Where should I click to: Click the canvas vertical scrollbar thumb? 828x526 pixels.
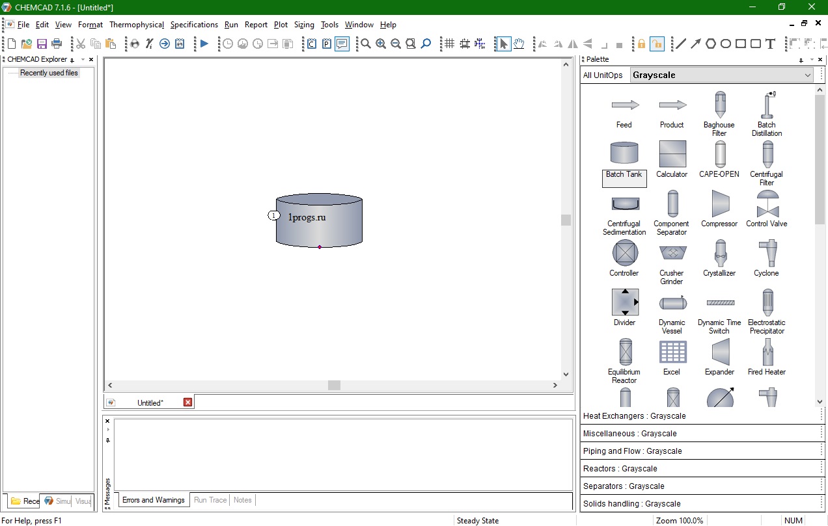point(566,220)
